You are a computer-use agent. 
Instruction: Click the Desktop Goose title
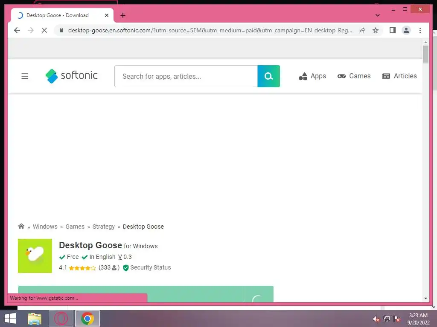tap(90, 245)
